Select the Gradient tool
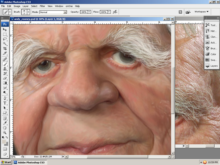This screenshot has height=165, width=220. 5,83
